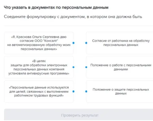Click connector dot beside «Персональные данные используются» card
The image size is (153, 121).
(x=73, y=92)
